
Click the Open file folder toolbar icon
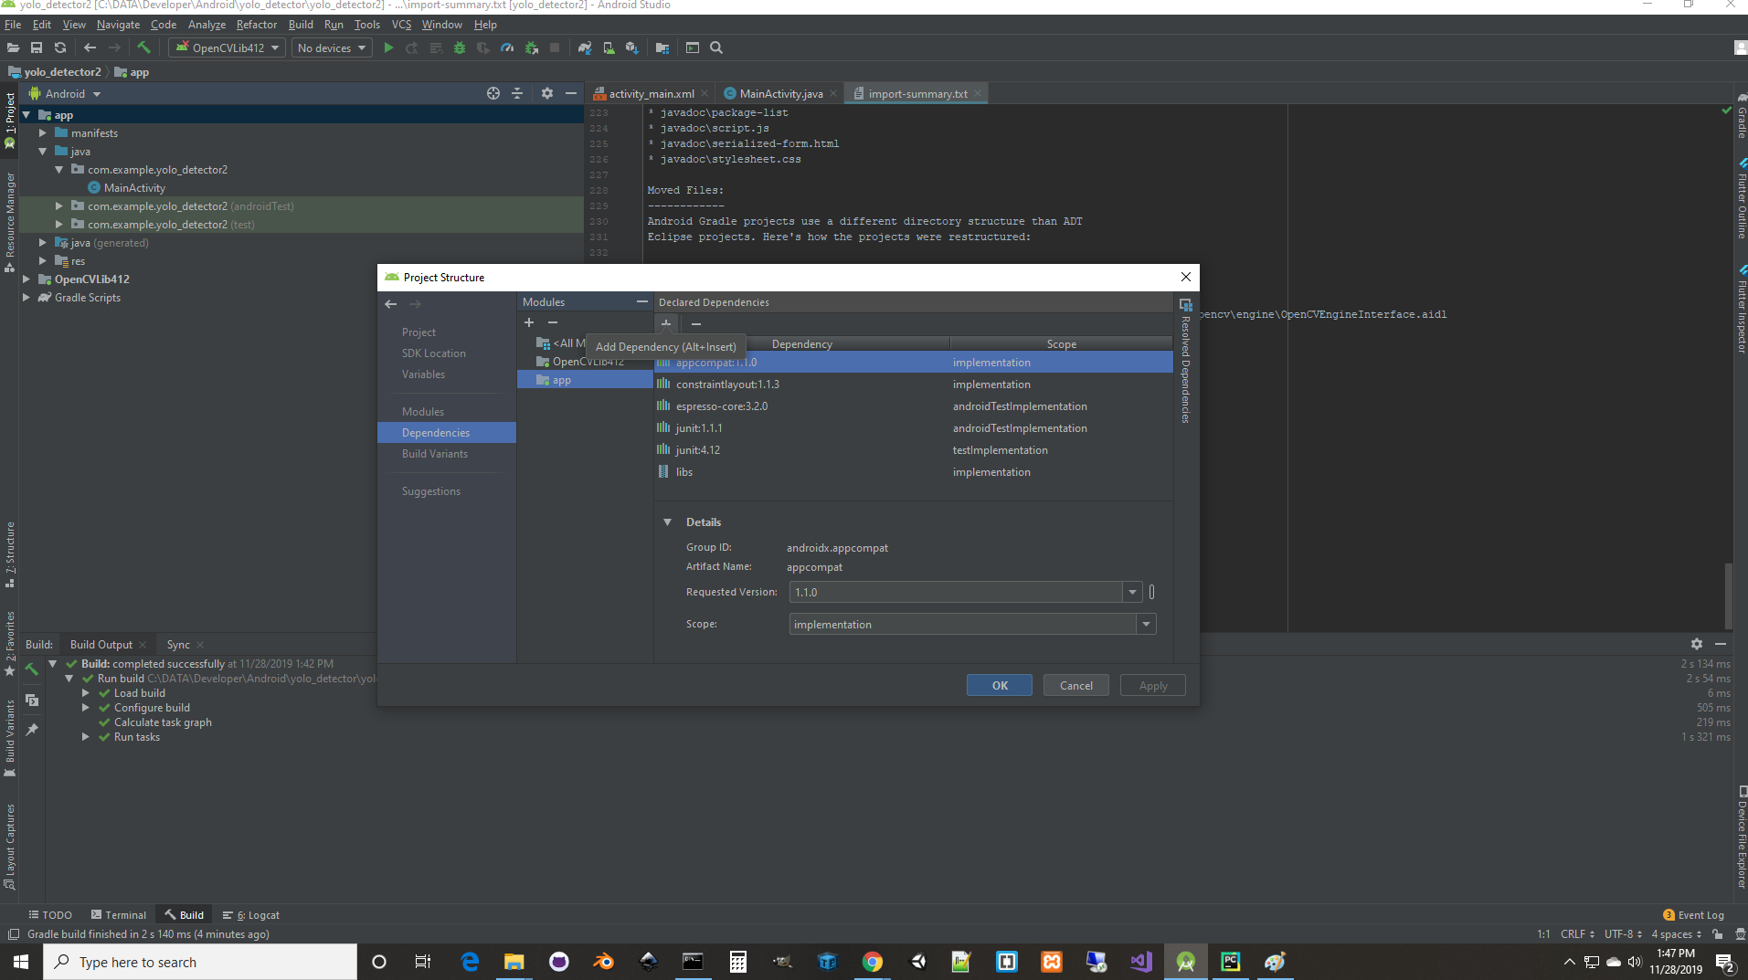(x=13, y=47)
